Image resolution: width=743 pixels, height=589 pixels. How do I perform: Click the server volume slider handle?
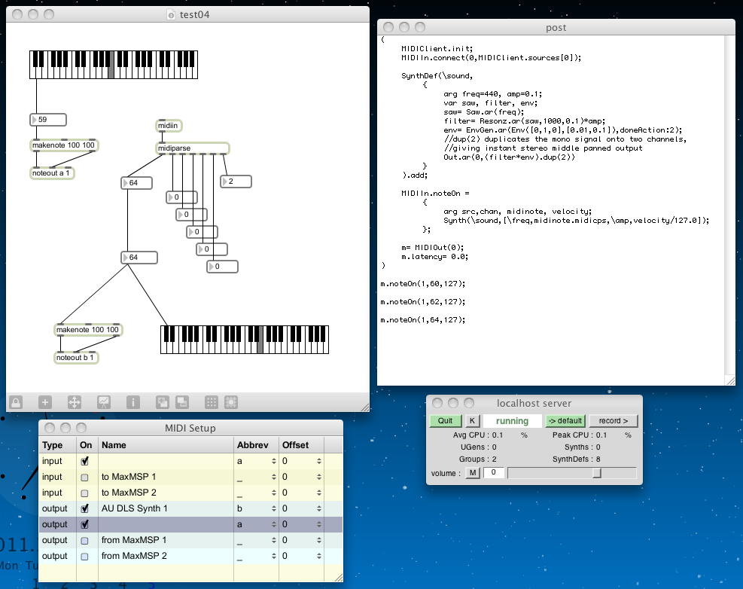point(597,473)
